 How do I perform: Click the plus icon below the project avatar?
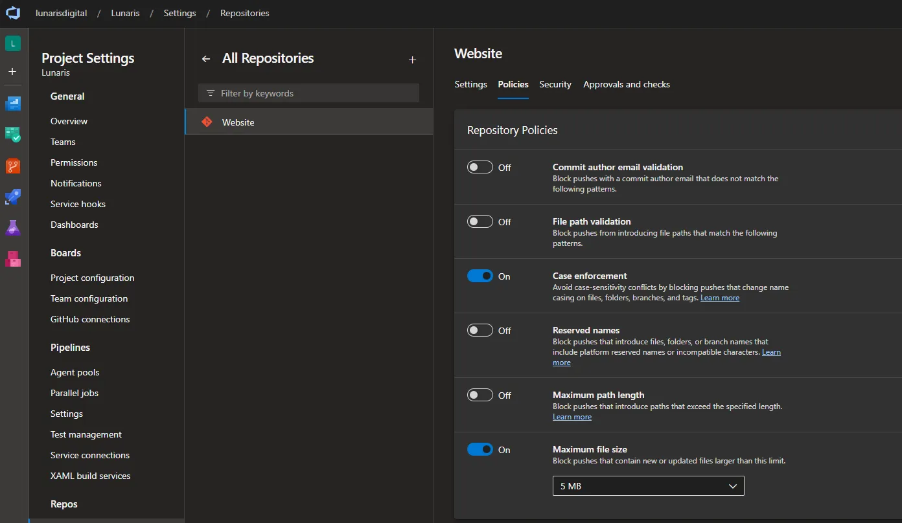click(x=13, y=72)
